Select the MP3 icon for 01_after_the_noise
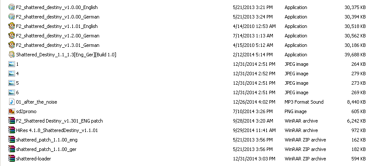 pos(12,102)
